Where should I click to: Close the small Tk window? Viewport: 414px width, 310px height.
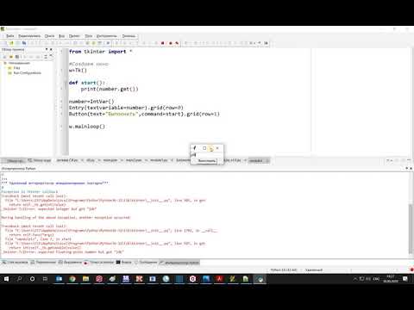[x=217, y=148]
